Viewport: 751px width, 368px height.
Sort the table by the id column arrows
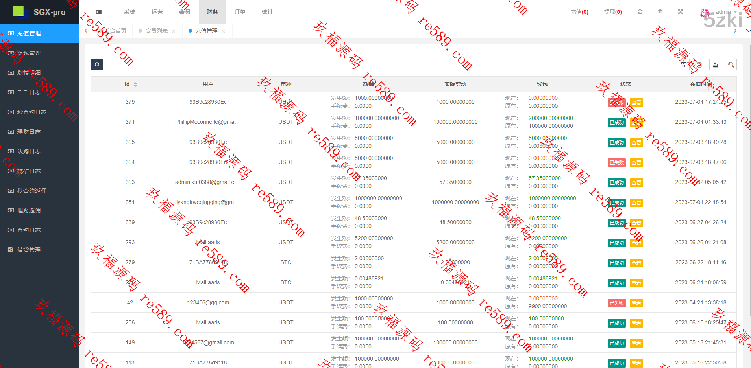click(135, 85)
